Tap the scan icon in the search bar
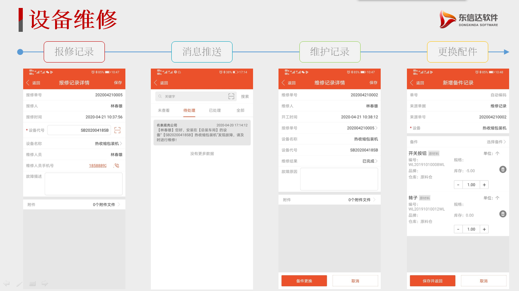Screen dimensions: 519x291 231,97
